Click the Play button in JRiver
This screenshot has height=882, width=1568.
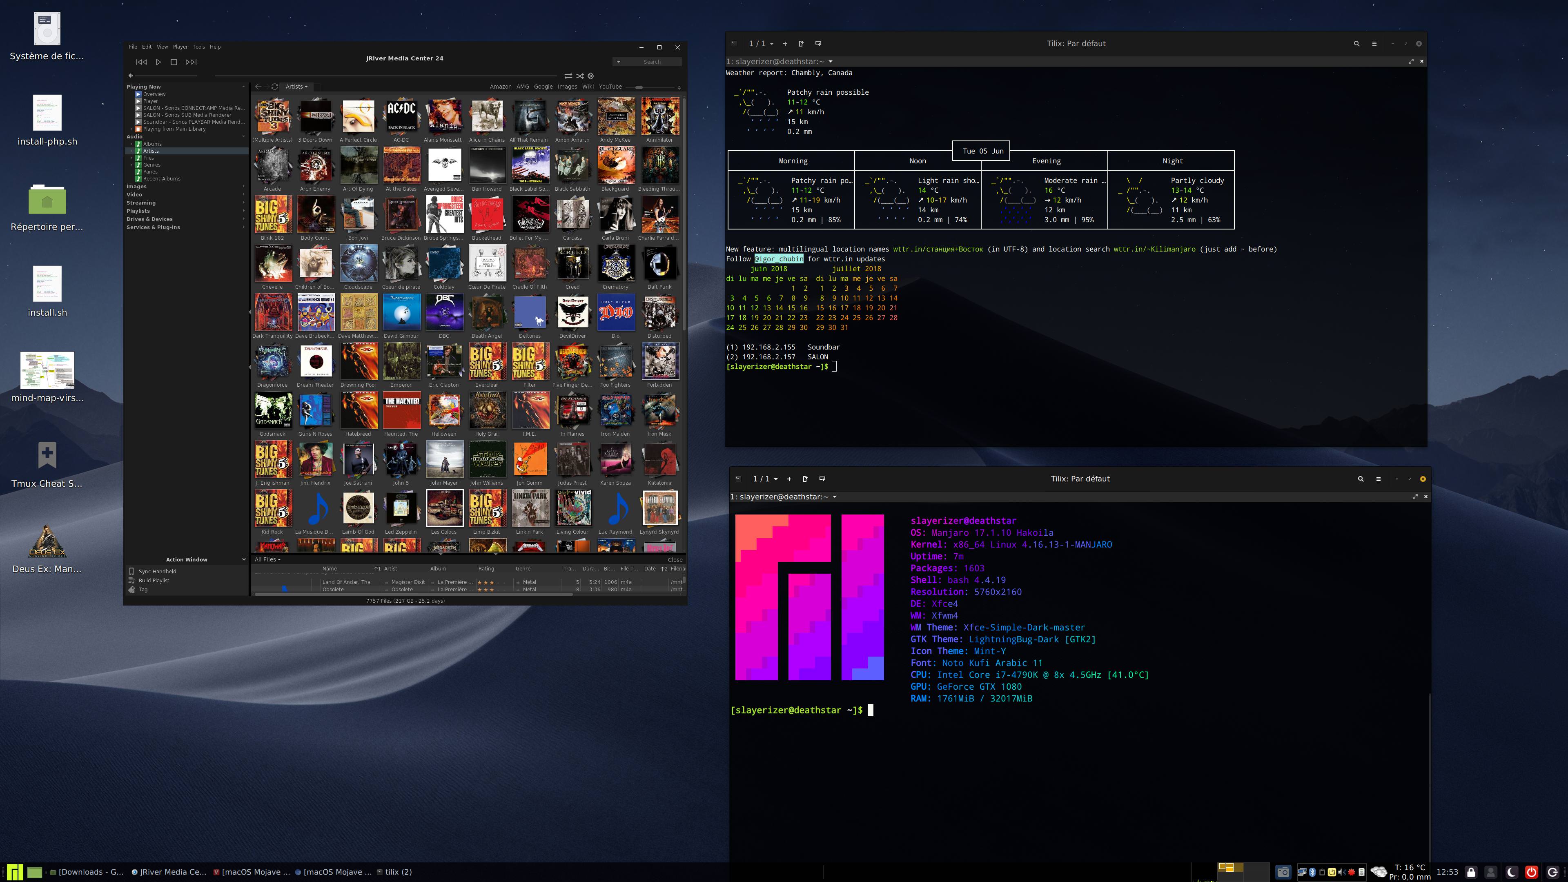click(158, 62)
